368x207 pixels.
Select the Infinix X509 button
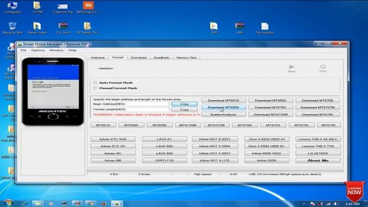pyautogui.click(x=267, y=160)
